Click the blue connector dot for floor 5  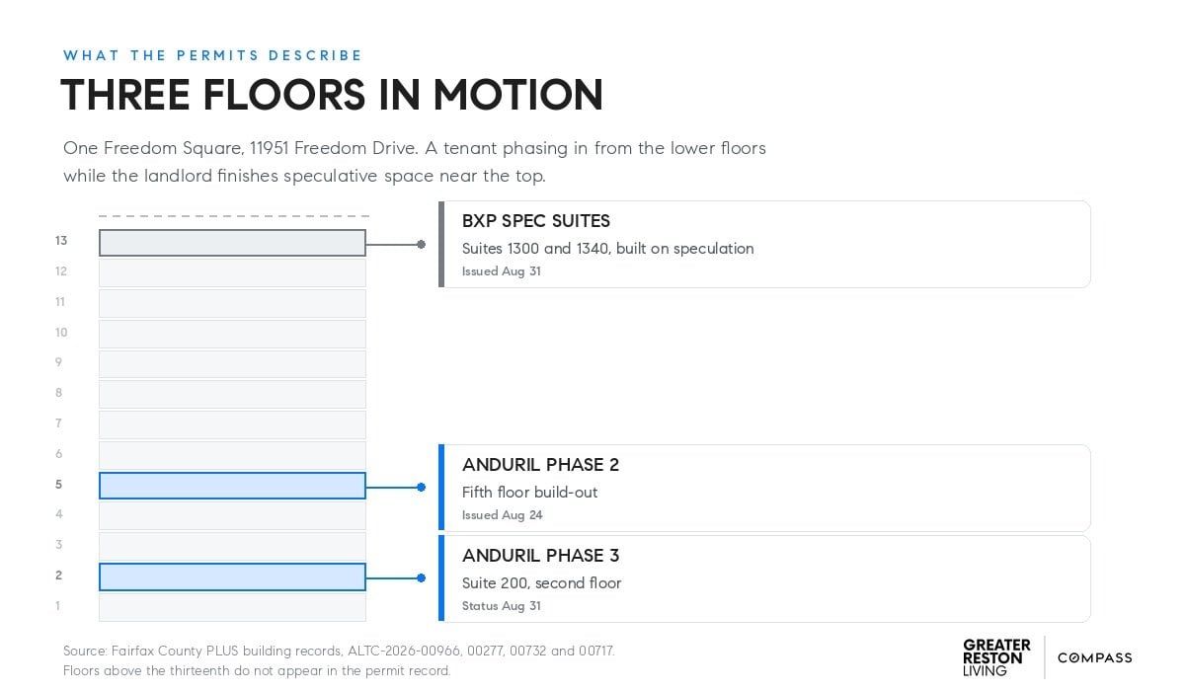click(x=421, y=487)
